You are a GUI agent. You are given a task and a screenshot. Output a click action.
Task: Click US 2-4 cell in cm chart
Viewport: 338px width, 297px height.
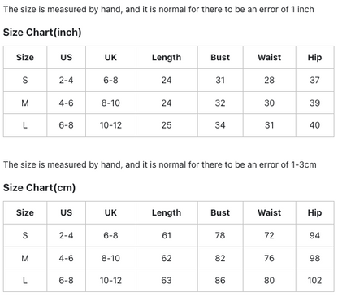pos(66,235)
